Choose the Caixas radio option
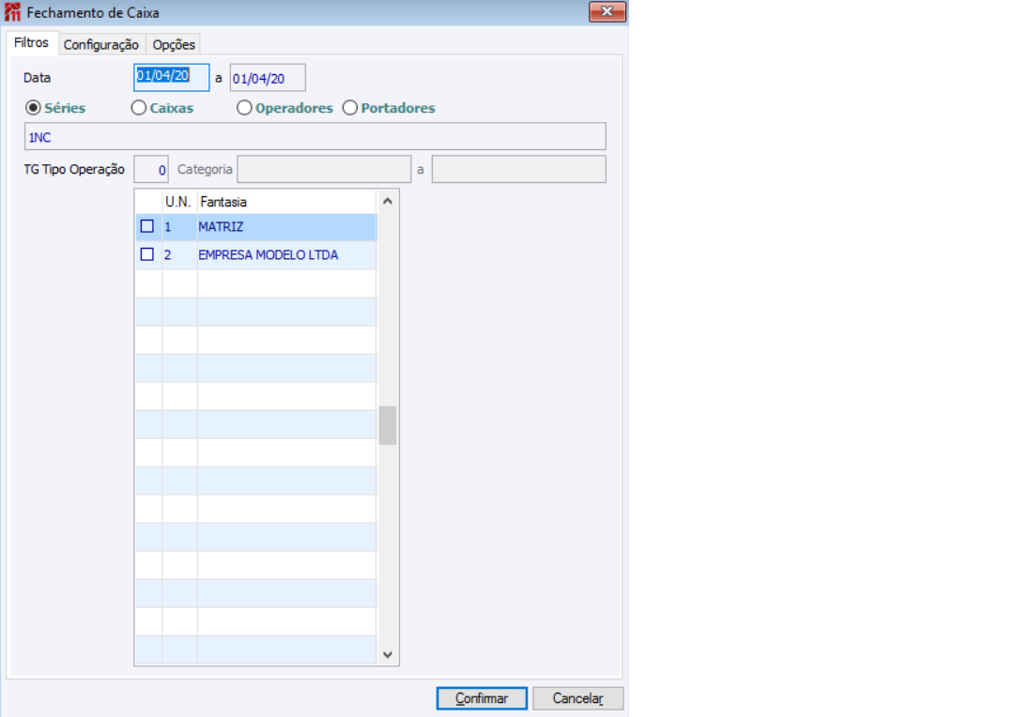 pyautogui.click(x=138, y=108)
